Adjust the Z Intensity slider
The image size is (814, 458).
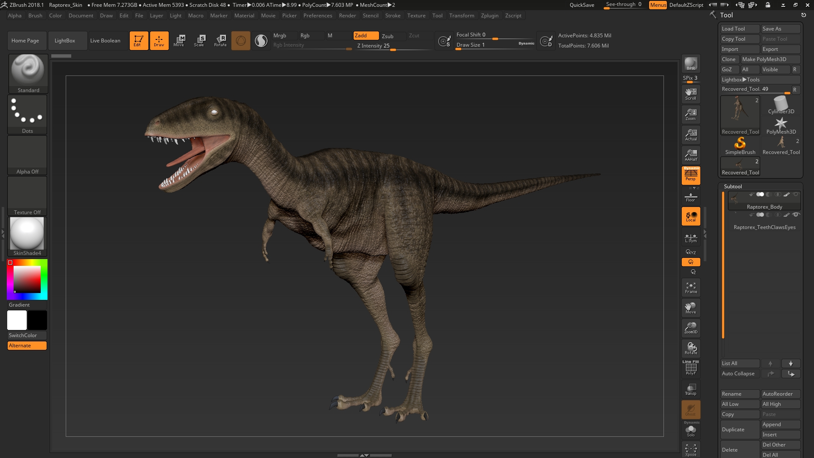pos(393,46)
